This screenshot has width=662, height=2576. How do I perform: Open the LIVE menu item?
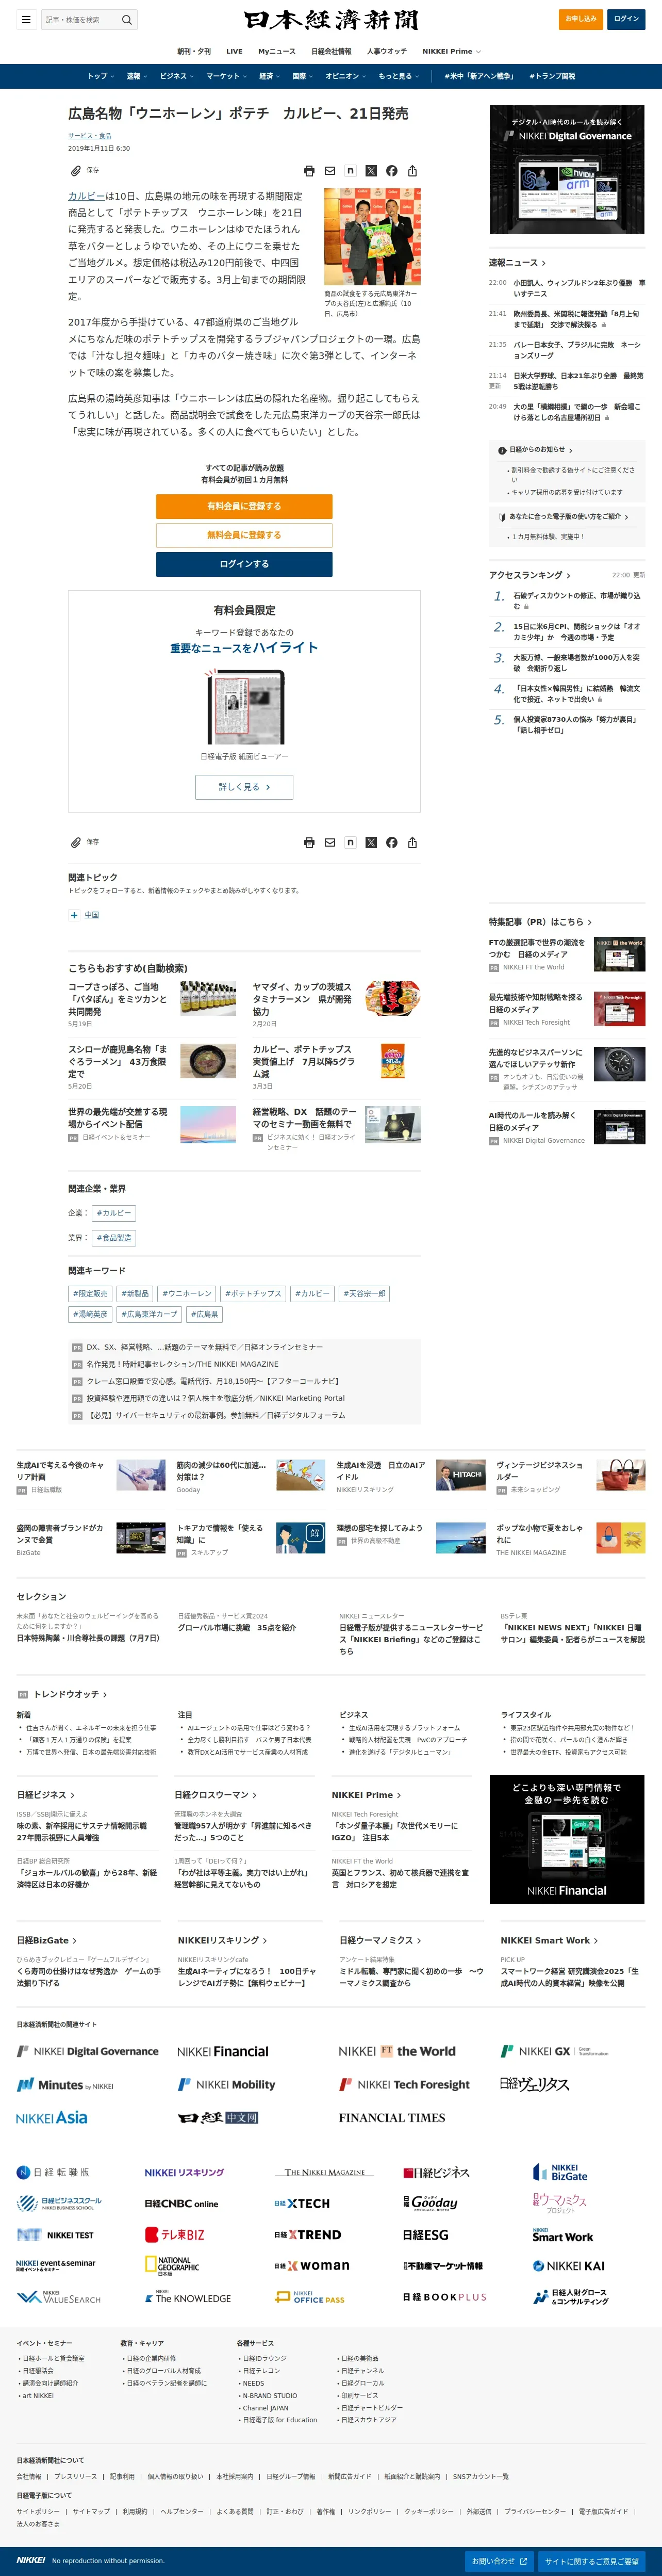point(234,51)
